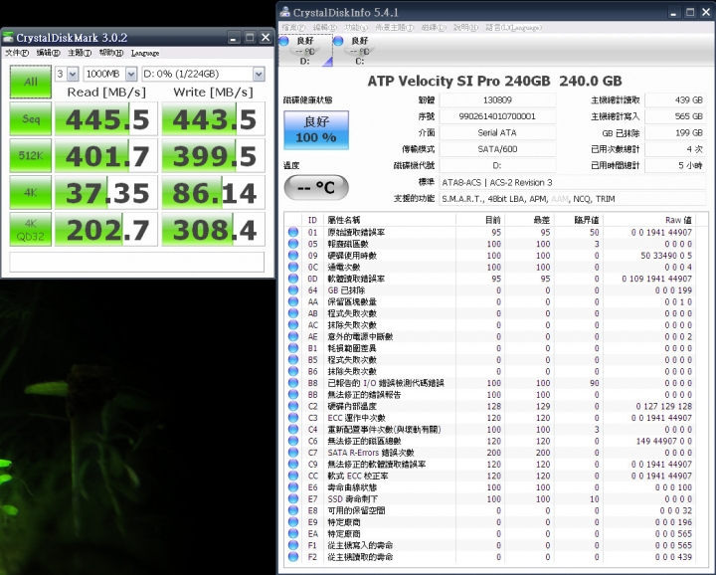Click status orb of attribute 01 row
Viewport: 716px width, 575px height.
click(x=293, y=232)
